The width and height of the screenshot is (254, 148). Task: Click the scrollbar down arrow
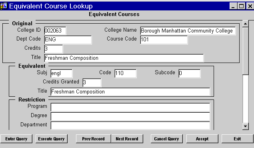pyautogui.click(x=246, y=126)
